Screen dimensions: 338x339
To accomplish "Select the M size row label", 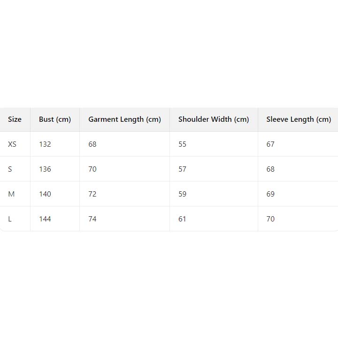I will pyautogui.click(x=11, y=194).
